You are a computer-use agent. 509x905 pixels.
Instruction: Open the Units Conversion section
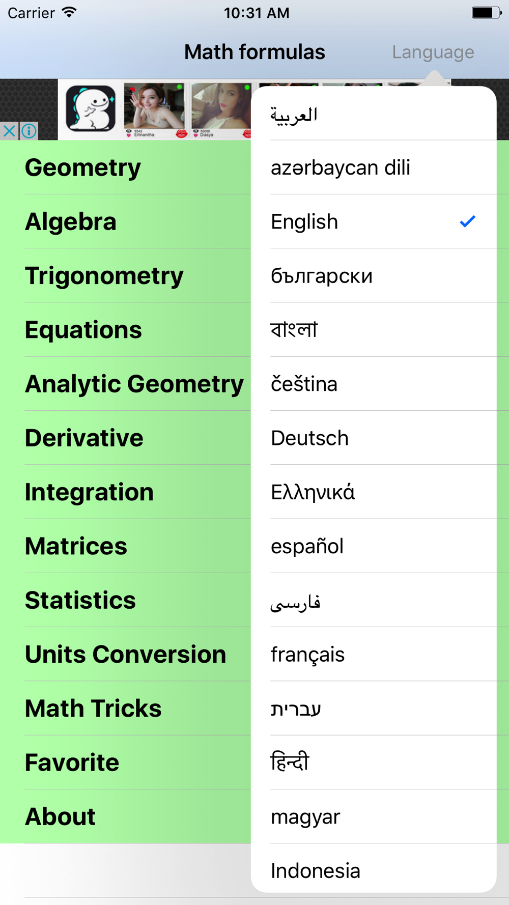125,654
